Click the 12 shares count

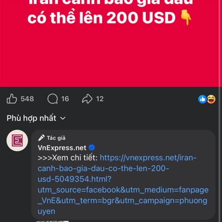tap(100, 99)
